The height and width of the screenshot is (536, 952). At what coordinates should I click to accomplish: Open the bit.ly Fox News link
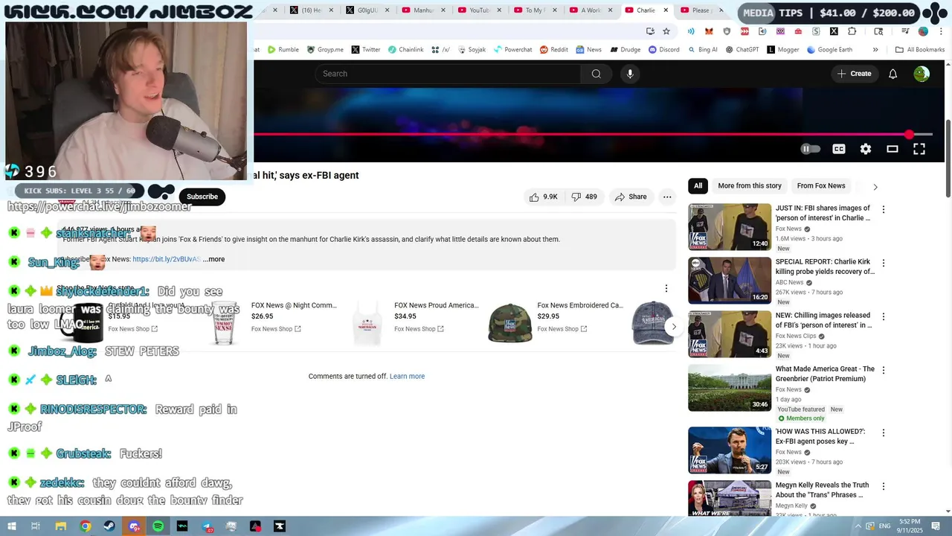167,259
